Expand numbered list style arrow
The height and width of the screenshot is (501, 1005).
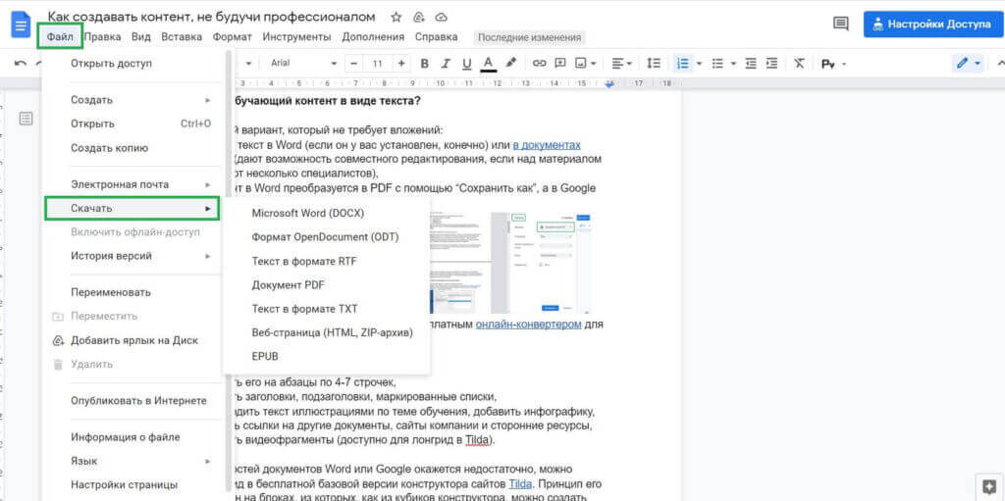(699, 64)
